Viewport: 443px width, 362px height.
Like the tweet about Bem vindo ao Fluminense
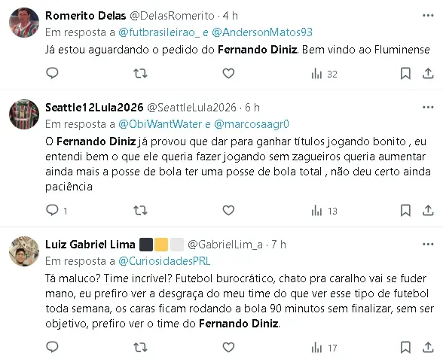228,73
